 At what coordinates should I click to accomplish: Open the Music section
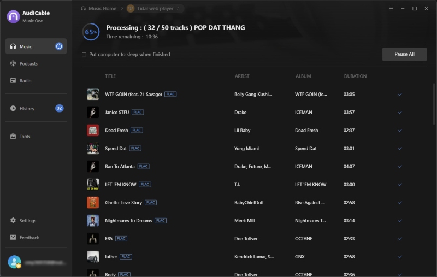36,46
